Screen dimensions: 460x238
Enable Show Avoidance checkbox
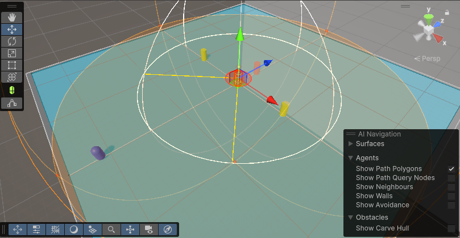451,205
